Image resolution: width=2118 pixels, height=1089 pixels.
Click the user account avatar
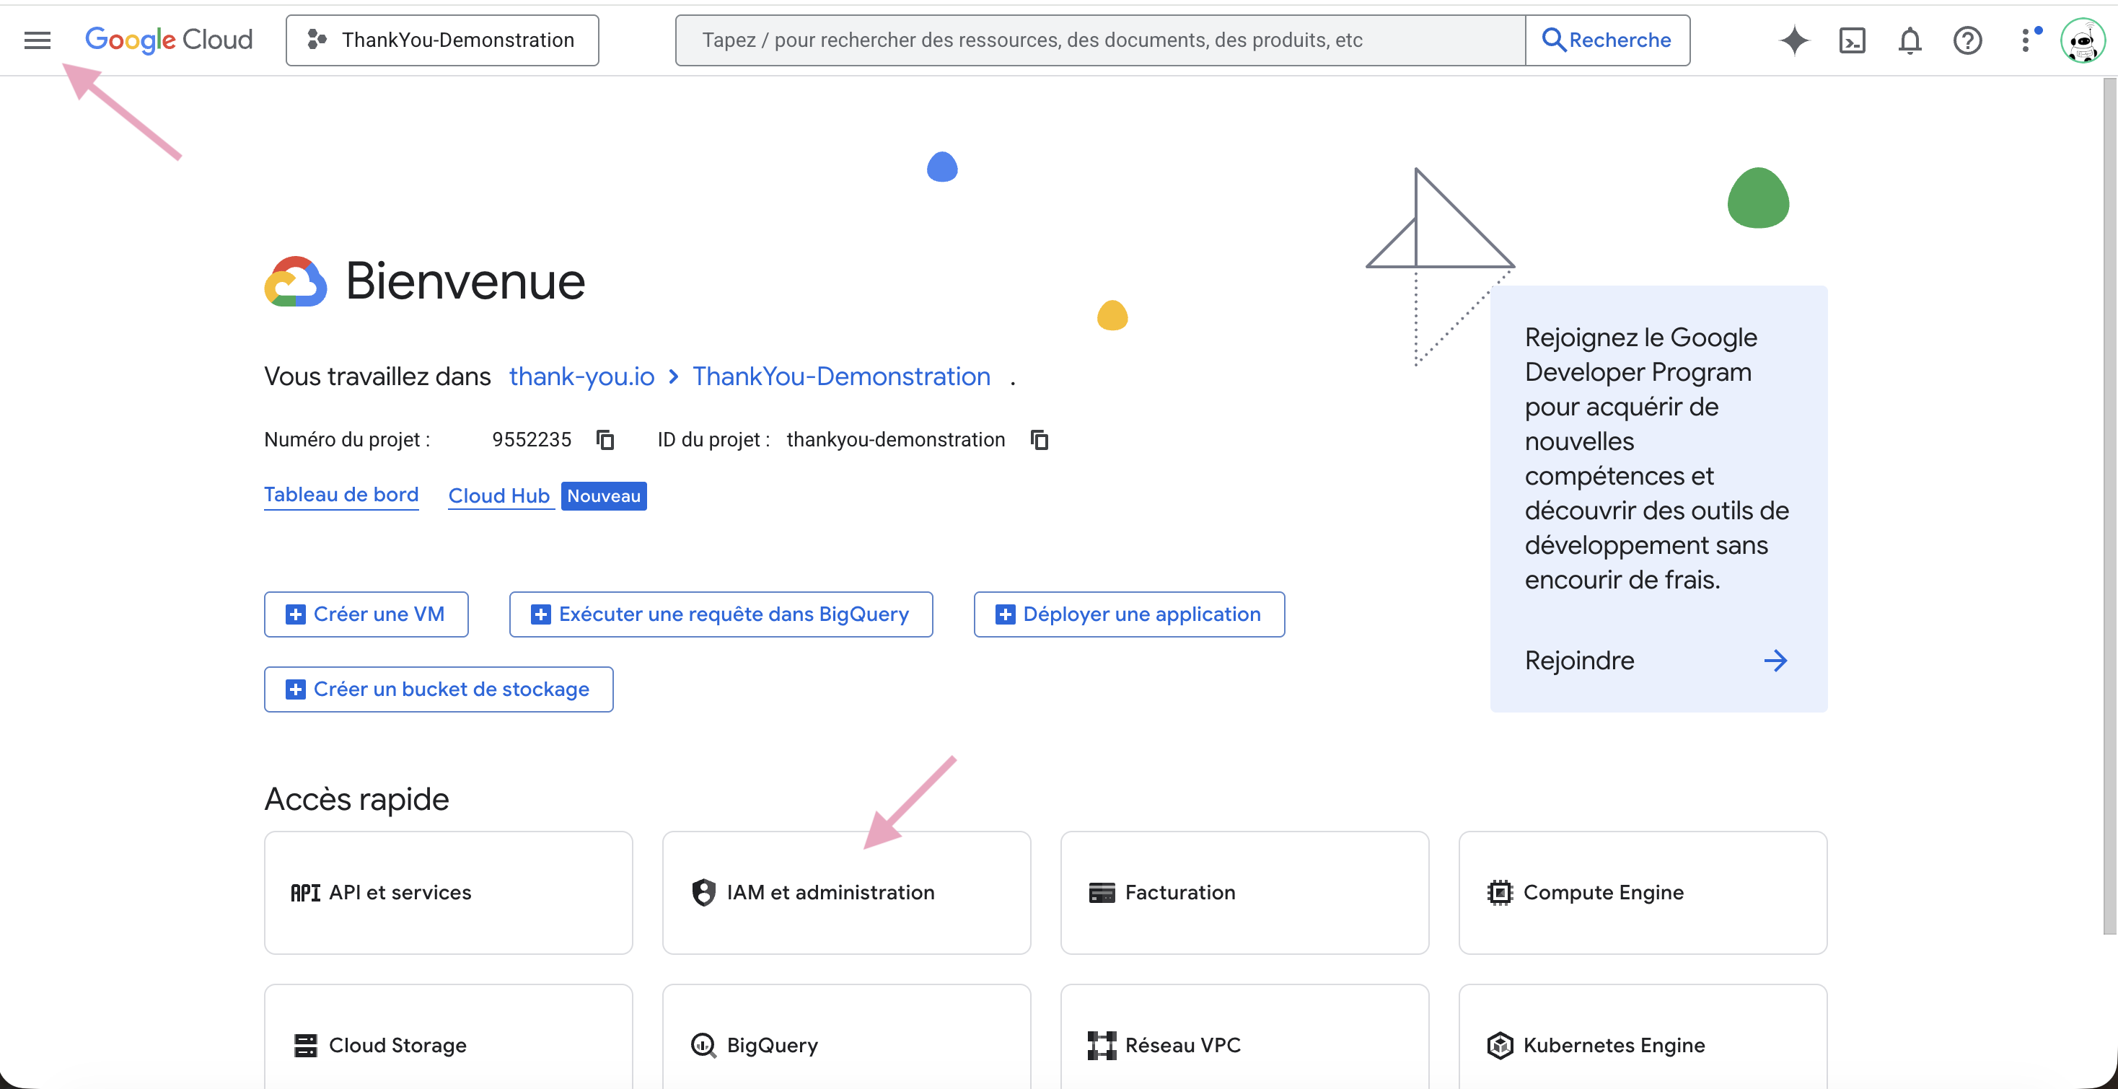coord(2081,40)
